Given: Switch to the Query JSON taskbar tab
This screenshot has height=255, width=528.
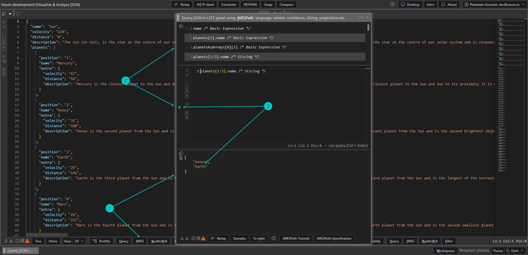Looking at the screenshot, I should [x=20, y=251].
